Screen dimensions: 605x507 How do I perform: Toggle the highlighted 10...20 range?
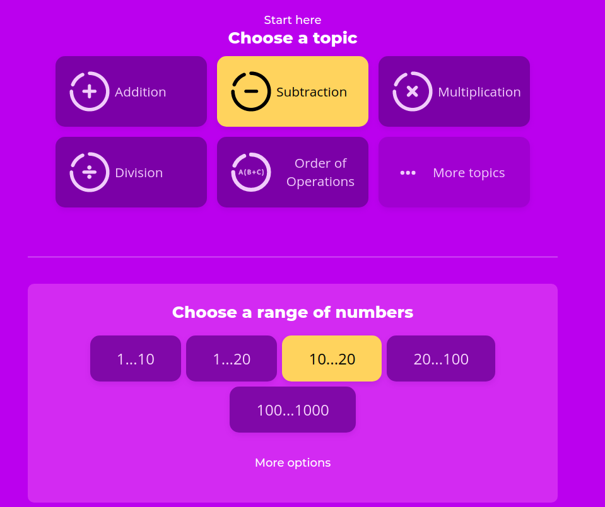click(x=331, y=358)
